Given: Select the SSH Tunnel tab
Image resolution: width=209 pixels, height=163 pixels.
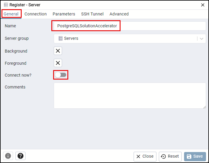Looking at the screenshot, I should click(x=92, y=14).
